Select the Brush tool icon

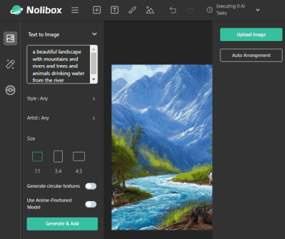132,10
